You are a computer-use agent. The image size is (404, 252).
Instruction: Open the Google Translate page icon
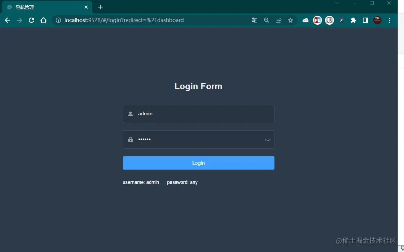point(255,20)
